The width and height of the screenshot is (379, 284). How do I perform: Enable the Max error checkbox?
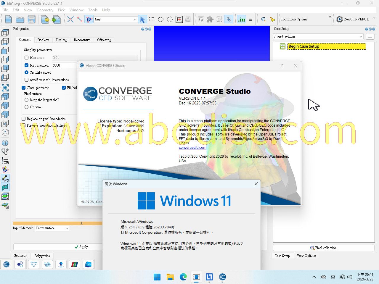pyautogui.click(x=27, y=58)
